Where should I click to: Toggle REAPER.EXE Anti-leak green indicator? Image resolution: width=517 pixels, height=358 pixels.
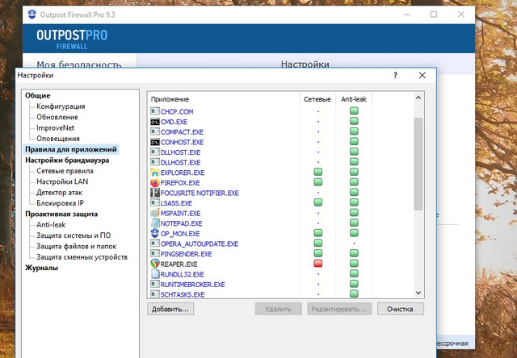coord(354,264)
